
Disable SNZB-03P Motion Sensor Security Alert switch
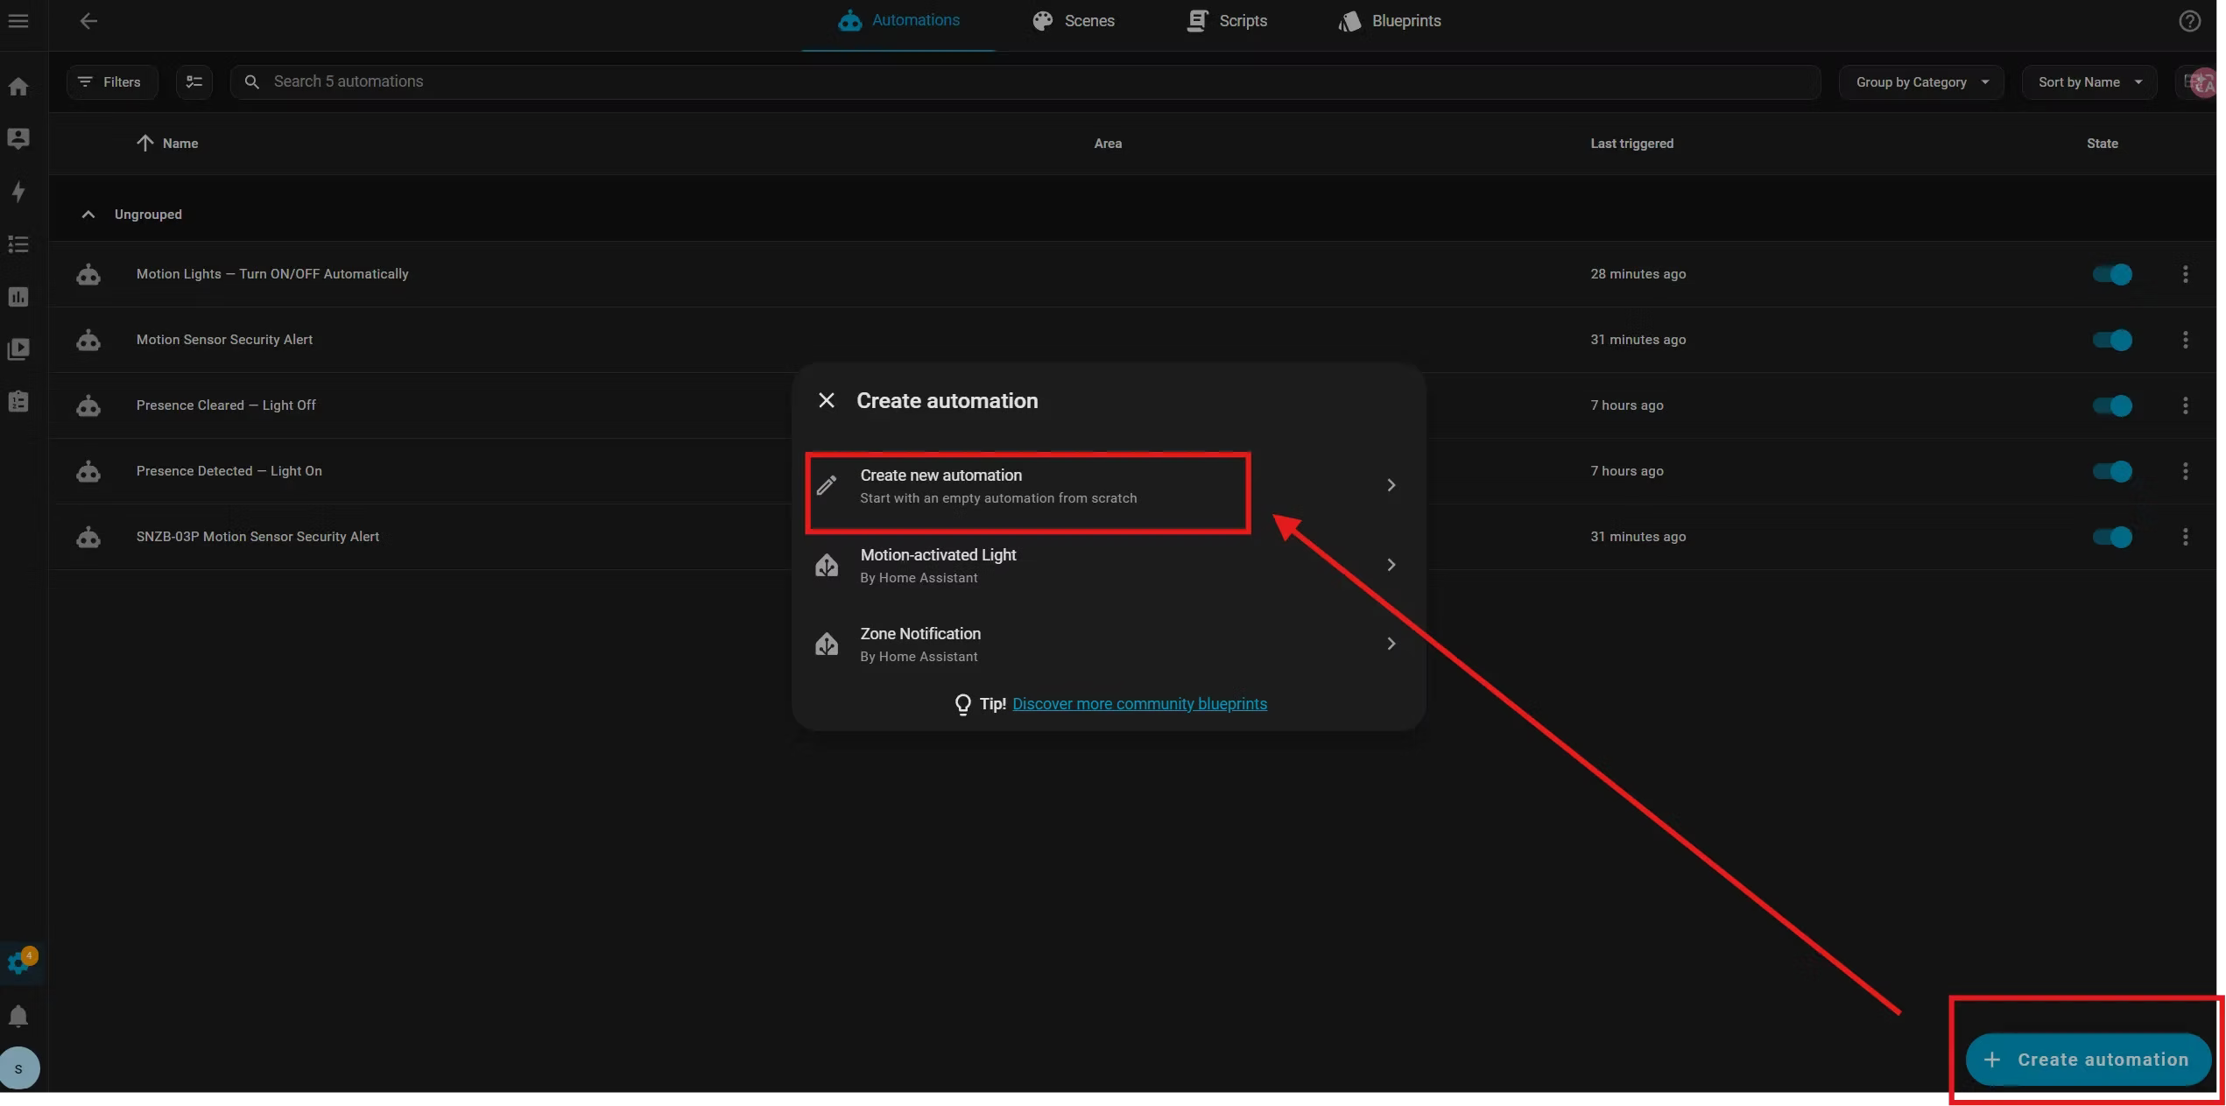[x=2112, y=537]
